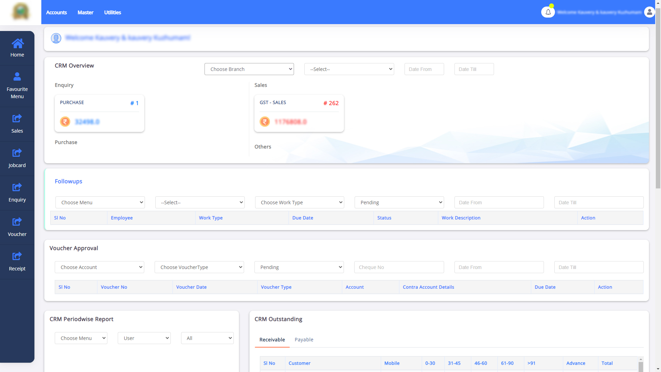Open the Choose VoucherType dropdown
Screen dimensions: 661x372
coord(199,267)
